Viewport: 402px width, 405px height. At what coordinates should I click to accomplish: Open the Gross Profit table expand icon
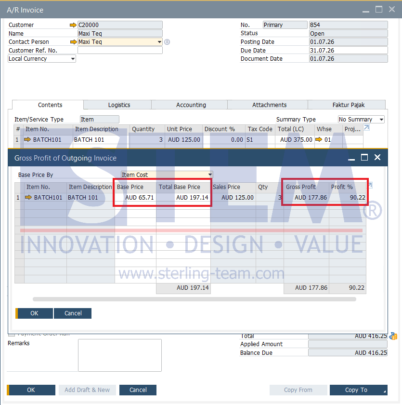(370, 185)
